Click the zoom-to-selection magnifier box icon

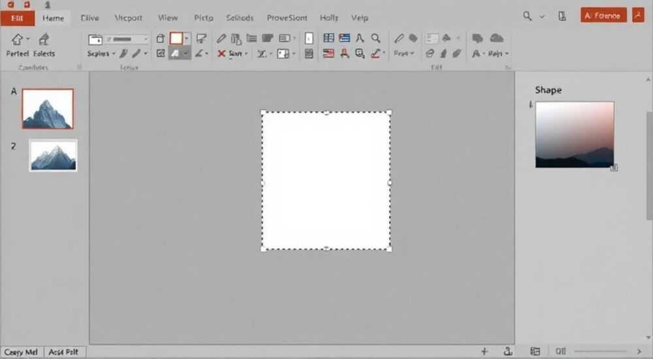click(360, 54)
